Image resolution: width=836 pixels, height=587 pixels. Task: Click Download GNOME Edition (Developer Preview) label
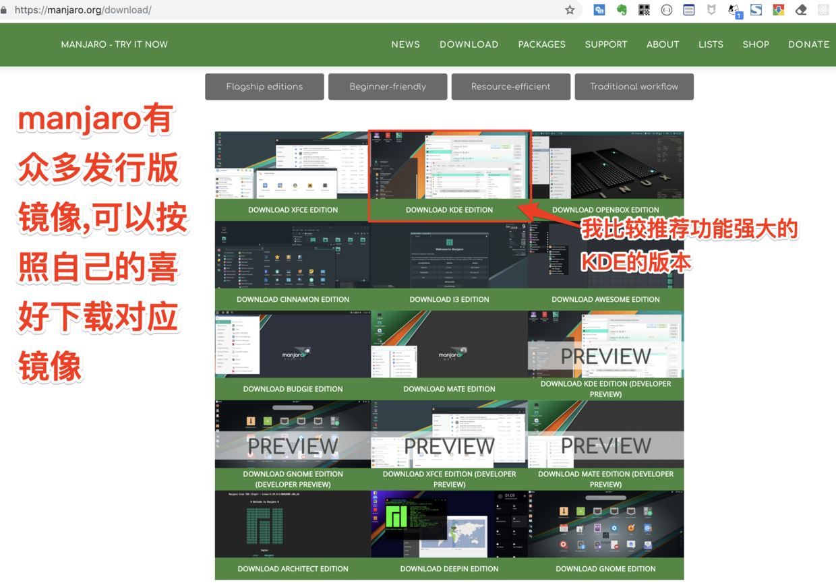click(293, 479)
